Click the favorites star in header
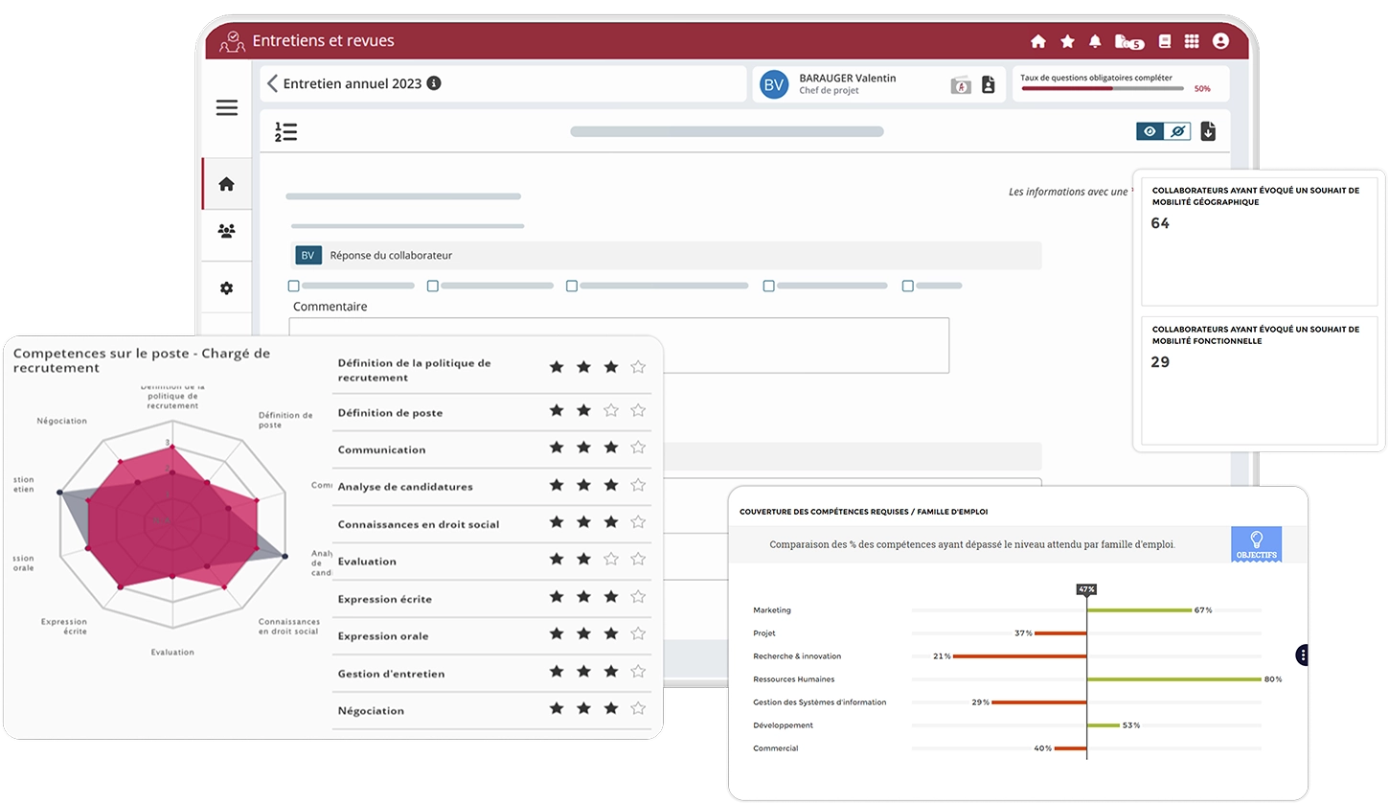Image resolution: width=1389 pixels, height=804 pixels. [1067, 41]
